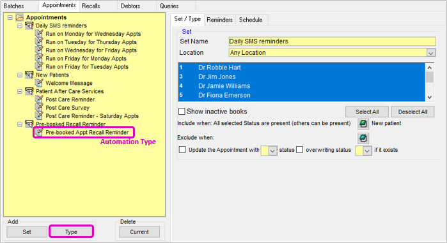This screenshot has height=243, width=447.
Task: Collapse the Appointments root node
Action: [x=10, y=18]
